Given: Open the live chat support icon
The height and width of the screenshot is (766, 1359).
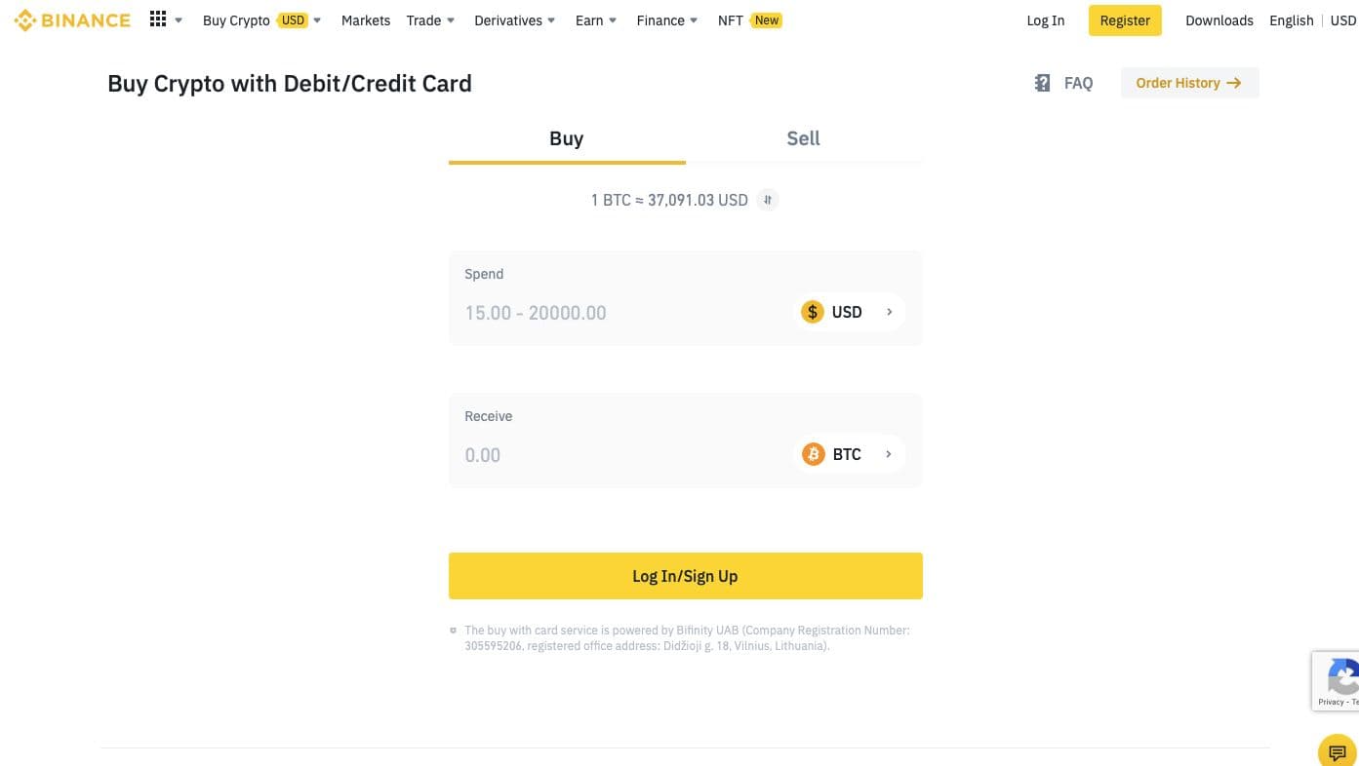Looking at the screenshot, I should pyautogui.click(x=1337, y=752).
